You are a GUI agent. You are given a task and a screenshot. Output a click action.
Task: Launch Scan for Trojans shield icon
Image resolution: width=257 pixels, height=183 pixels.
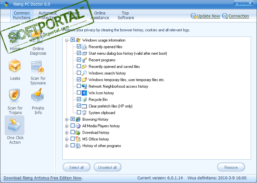pos(14,96)
